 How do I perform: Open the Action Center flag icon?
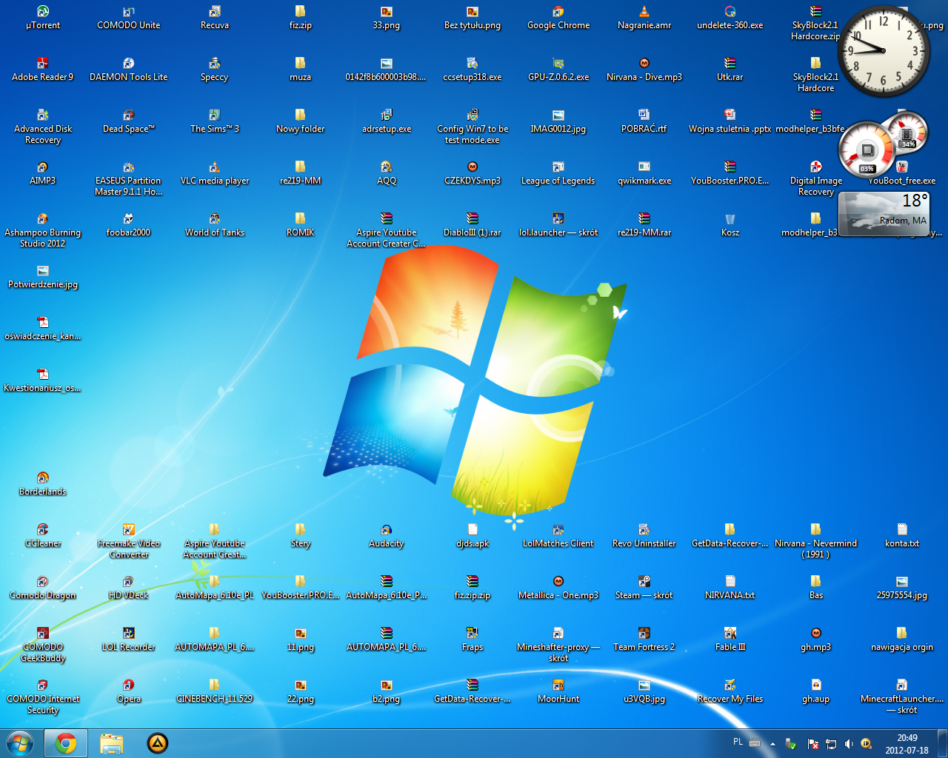812,744
